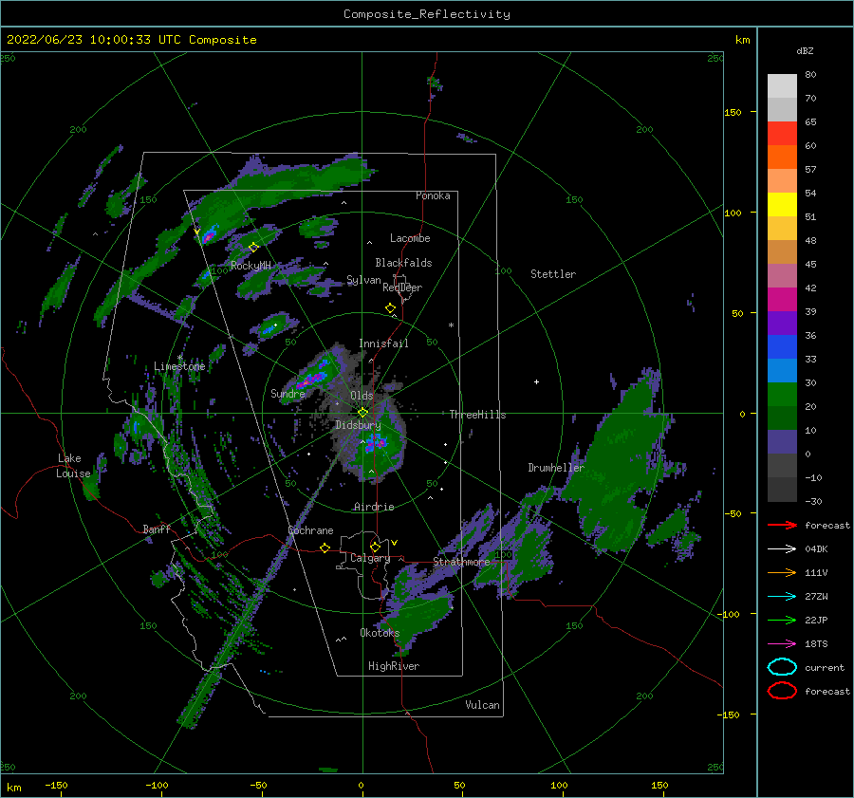Image resolution: width=854 pixels, height=798 pixels.
Task: Click the orange 111V arrow in legend
Action: click(782, 572)
